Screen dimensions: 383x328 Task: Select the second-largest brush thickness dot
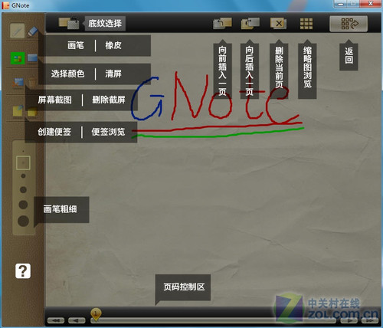[x=23, y=205]
